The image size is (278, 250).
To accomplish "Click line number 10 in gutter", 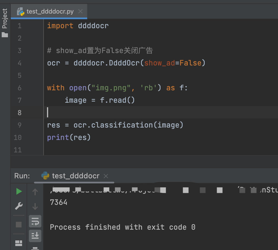I will [18, 138].
